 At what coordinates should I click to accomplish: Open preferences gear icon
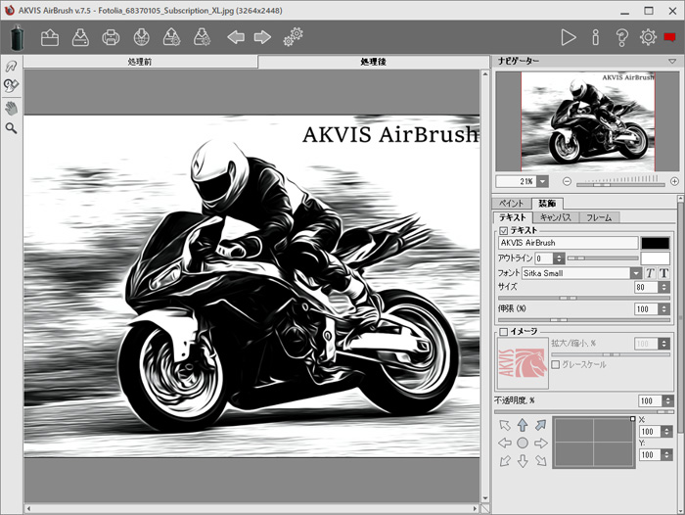(x=648, y=37)
